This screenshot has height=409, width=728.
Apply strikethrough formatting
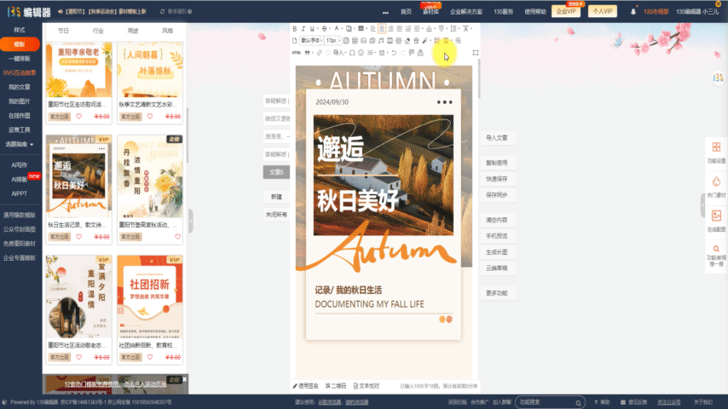click(x=325, y=29)
